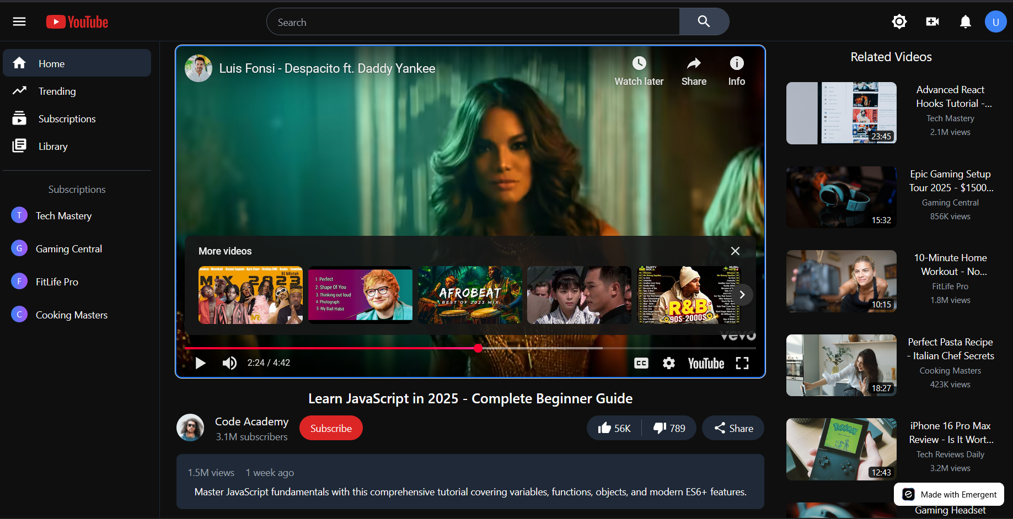Like the video with 56K thumbs up
1013x519 pixels.
pyautogui.click(x=614, y=428)
